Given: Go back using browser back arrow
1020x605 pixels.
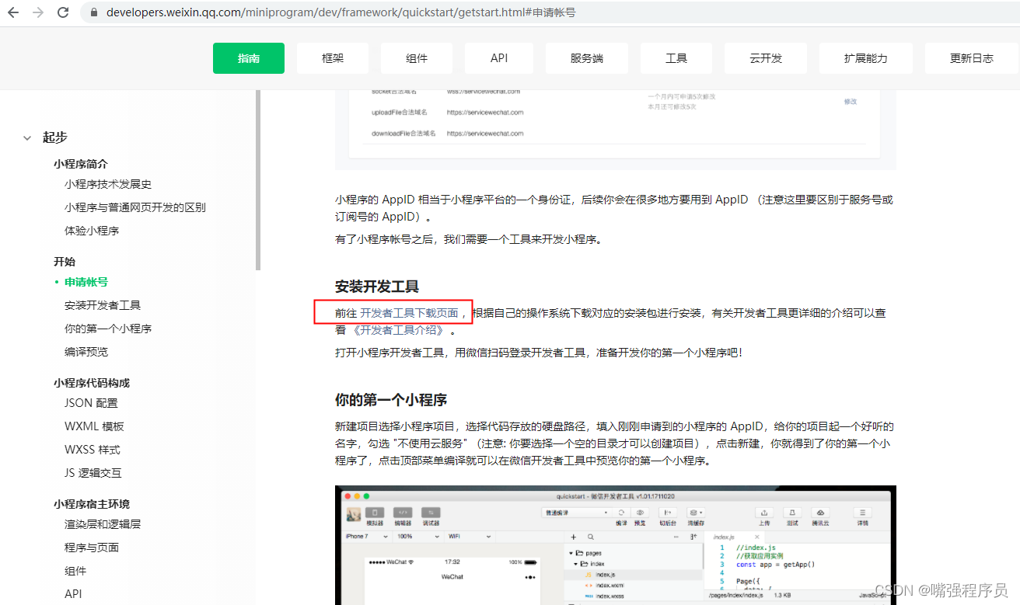Looking at the screenshot, I should (x=14, y=12).
